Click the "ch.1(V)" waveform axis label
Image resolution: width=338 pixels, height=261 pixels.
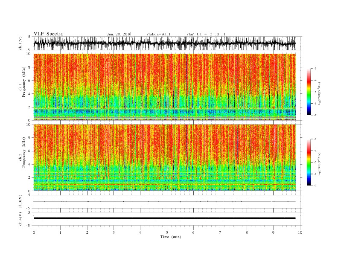pyautogui.click(x=20, y=43)
